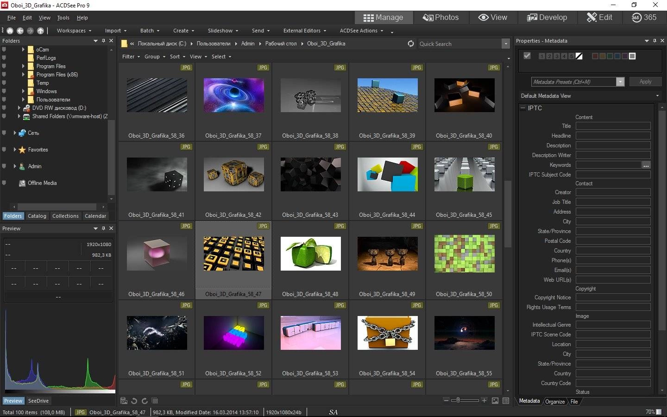667x417 pixels.
Task: Toggle Easy-Select marker for the Favorites row
Action: 4,150
